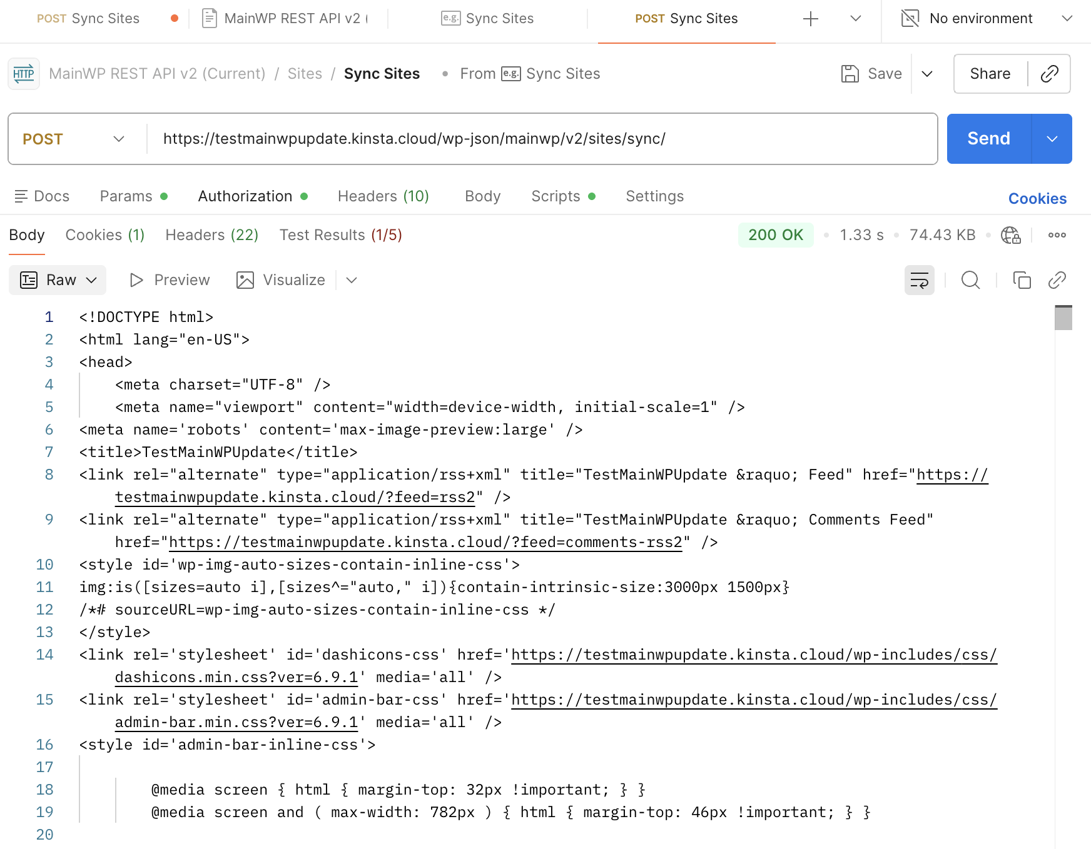Send the POST request
The image size is (1091, 849).
click(988, 139)
